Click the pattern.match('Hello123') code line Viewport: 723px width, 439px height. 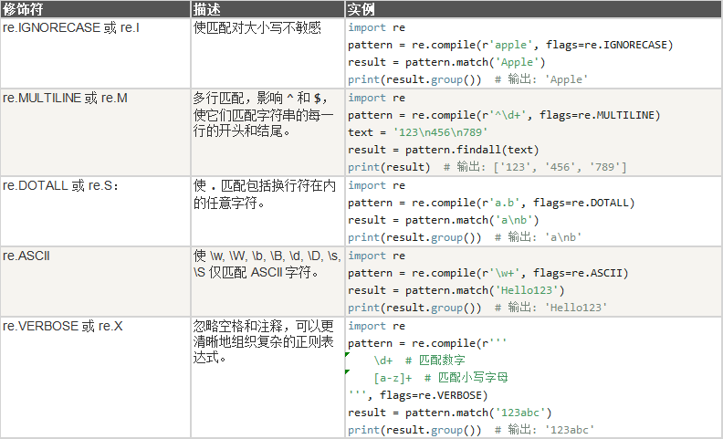(456, 290)
